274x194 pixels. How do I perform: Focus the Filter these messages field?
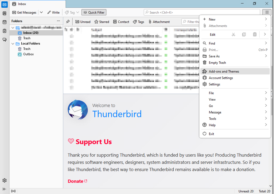coord(191,22)
